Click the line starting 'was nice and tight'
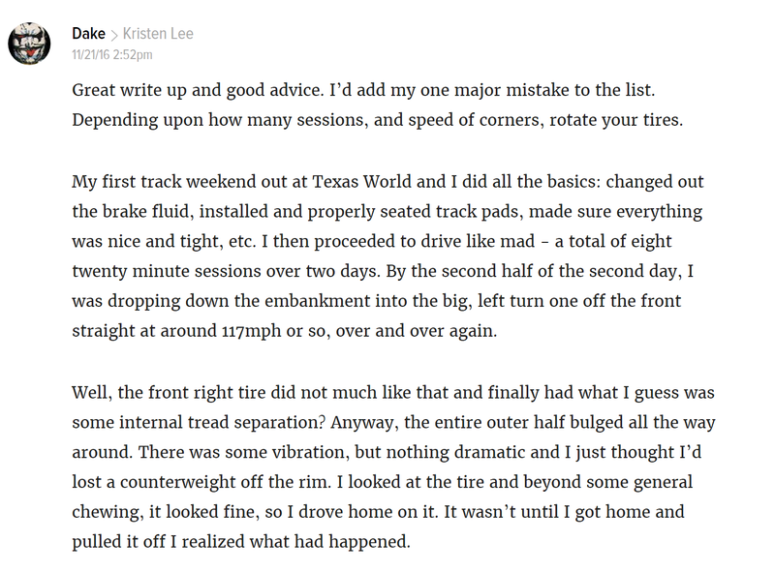The image size is (775, 572). pos(372,242)
